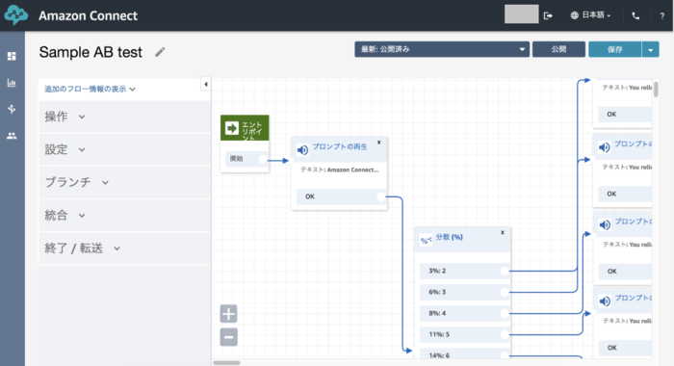674x366 pixels.
Task: Click the globe language icon
Action: (x=574, y=15)
